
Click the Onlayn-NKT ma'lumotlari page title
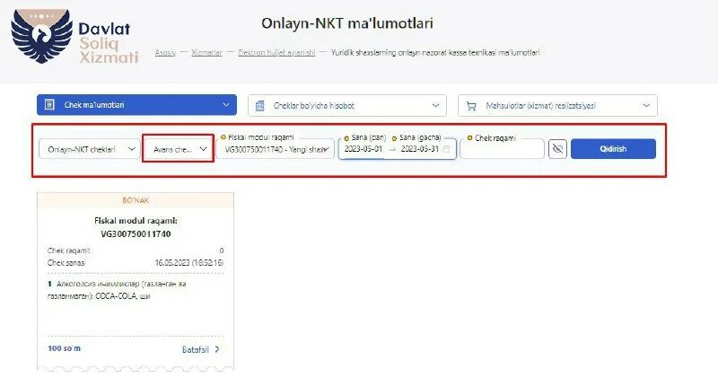[x=347, y=23]
